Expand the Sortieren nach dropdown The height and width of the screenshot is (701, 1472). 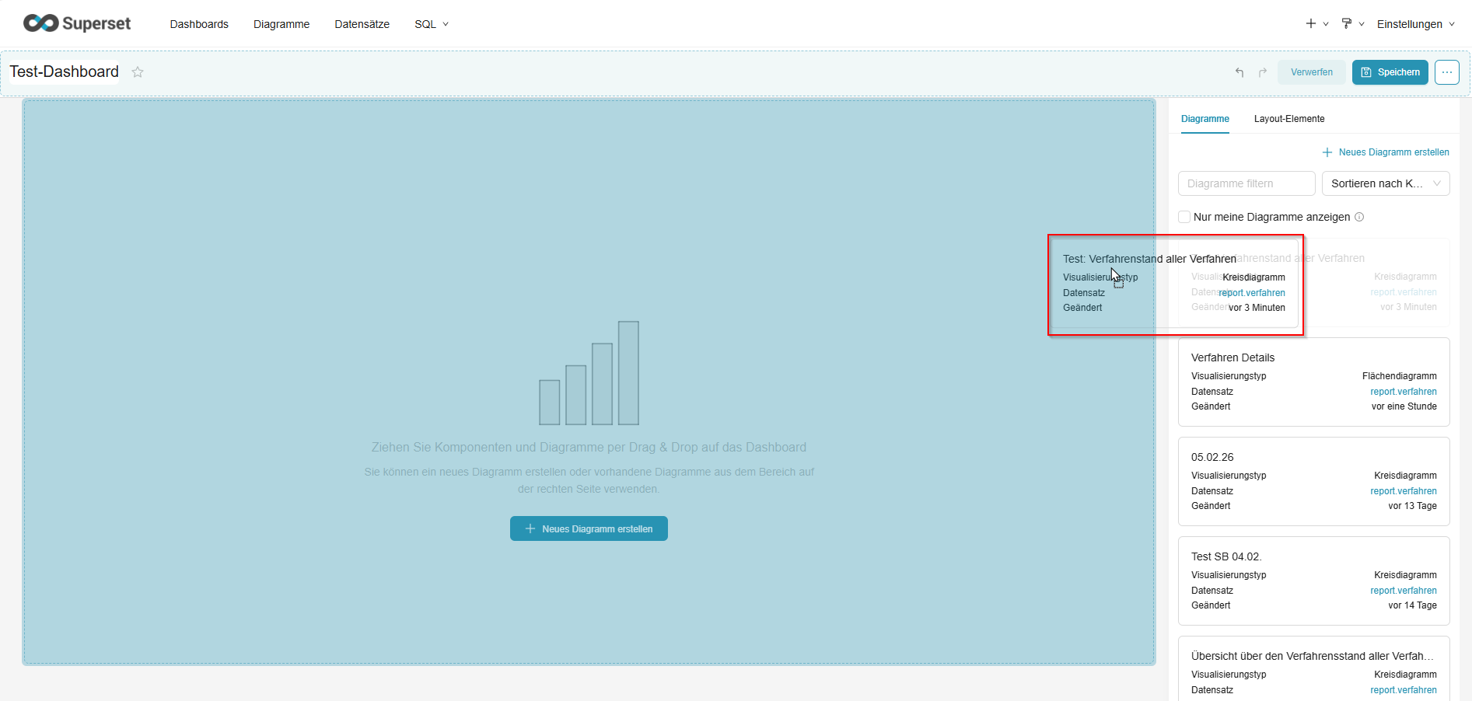pos(1385,183)
